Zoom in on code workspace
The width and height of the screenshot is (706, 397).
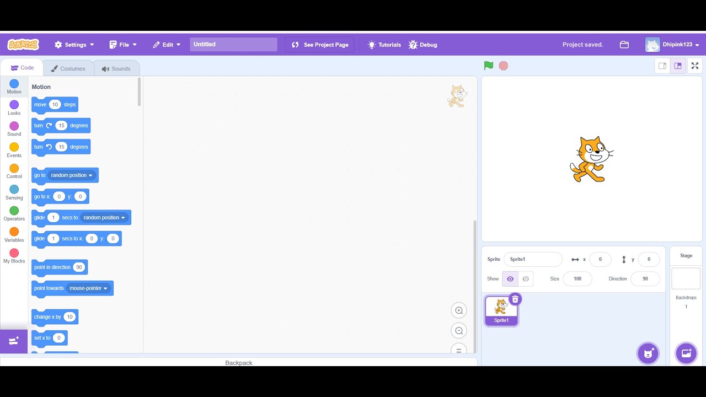coord(459,310)
